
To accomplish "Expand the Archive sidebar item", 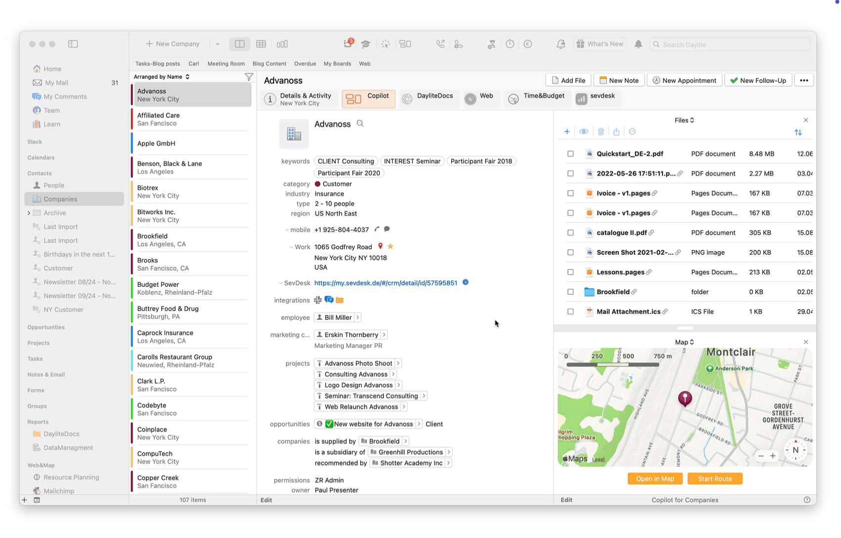I will coord(29,213).
